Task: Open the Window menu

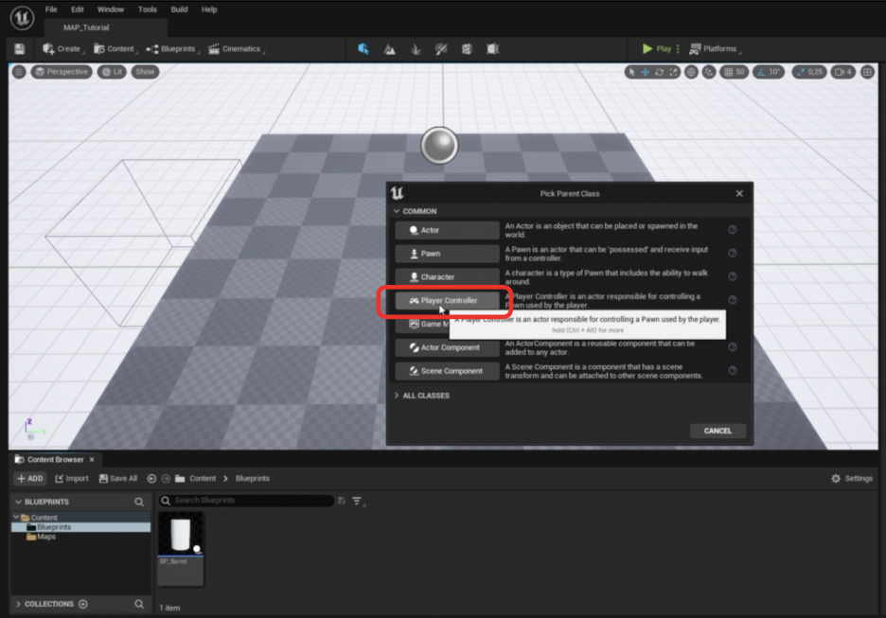Action: coord(110,9)
